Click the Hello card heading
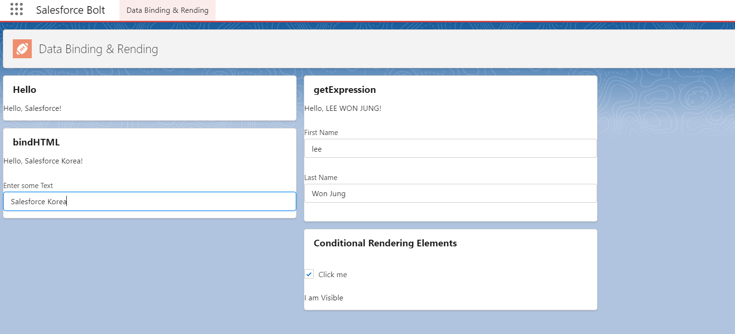This screenshot has height=334, width=735. tap(25, 90)
